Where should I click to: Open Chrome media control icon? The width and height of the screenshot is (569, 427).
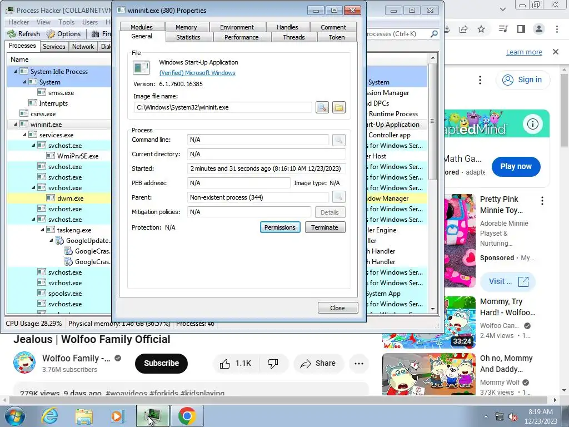503,29
